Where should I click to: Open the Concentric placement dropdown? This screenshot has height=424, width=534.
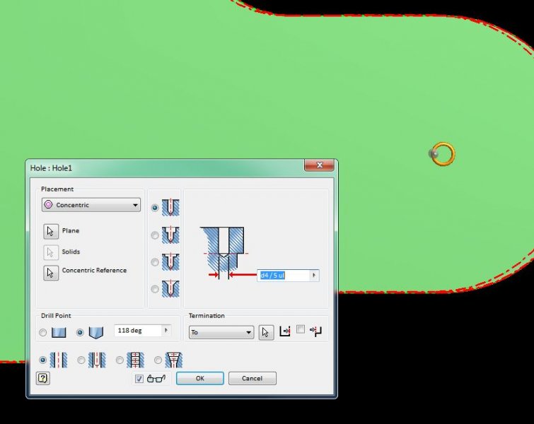(91, 205)
